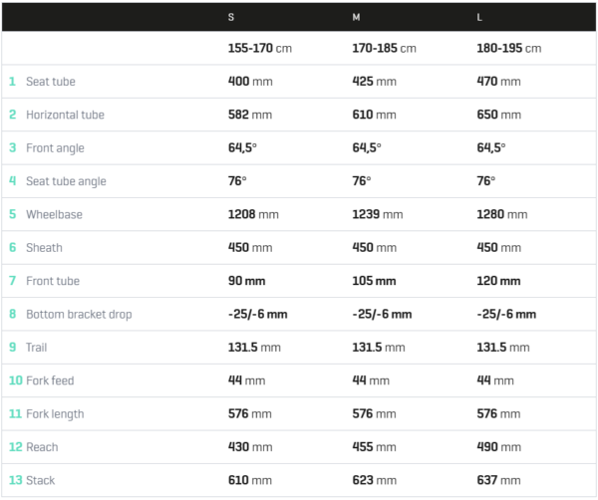Click the Front tube row label
This screenshot has width=598, height=500.
coord(53,281)
